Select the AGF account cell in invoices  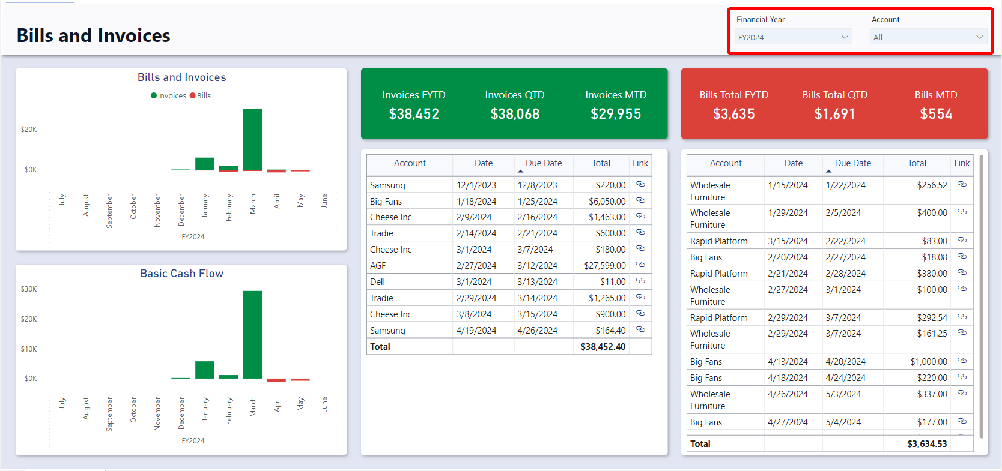click(x=410, y=265)
